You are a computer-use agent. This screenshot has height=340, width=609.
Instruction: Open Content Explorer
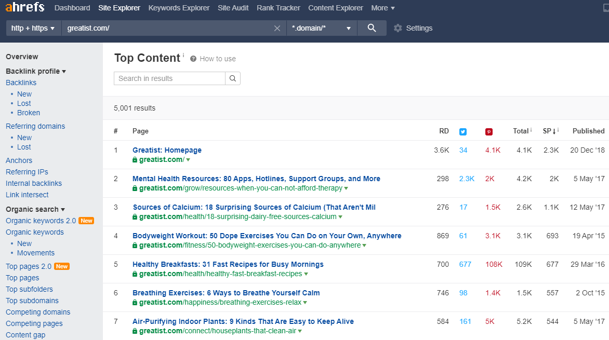[x=336, y=8]
